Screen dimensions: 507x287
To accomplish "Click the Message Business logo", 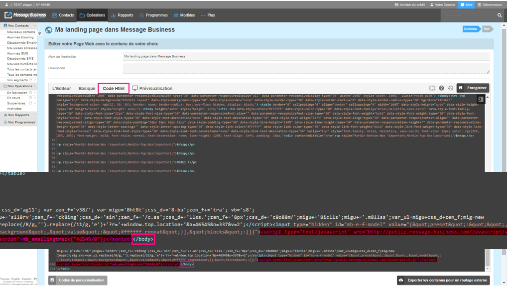I will (x=25, y=15).
